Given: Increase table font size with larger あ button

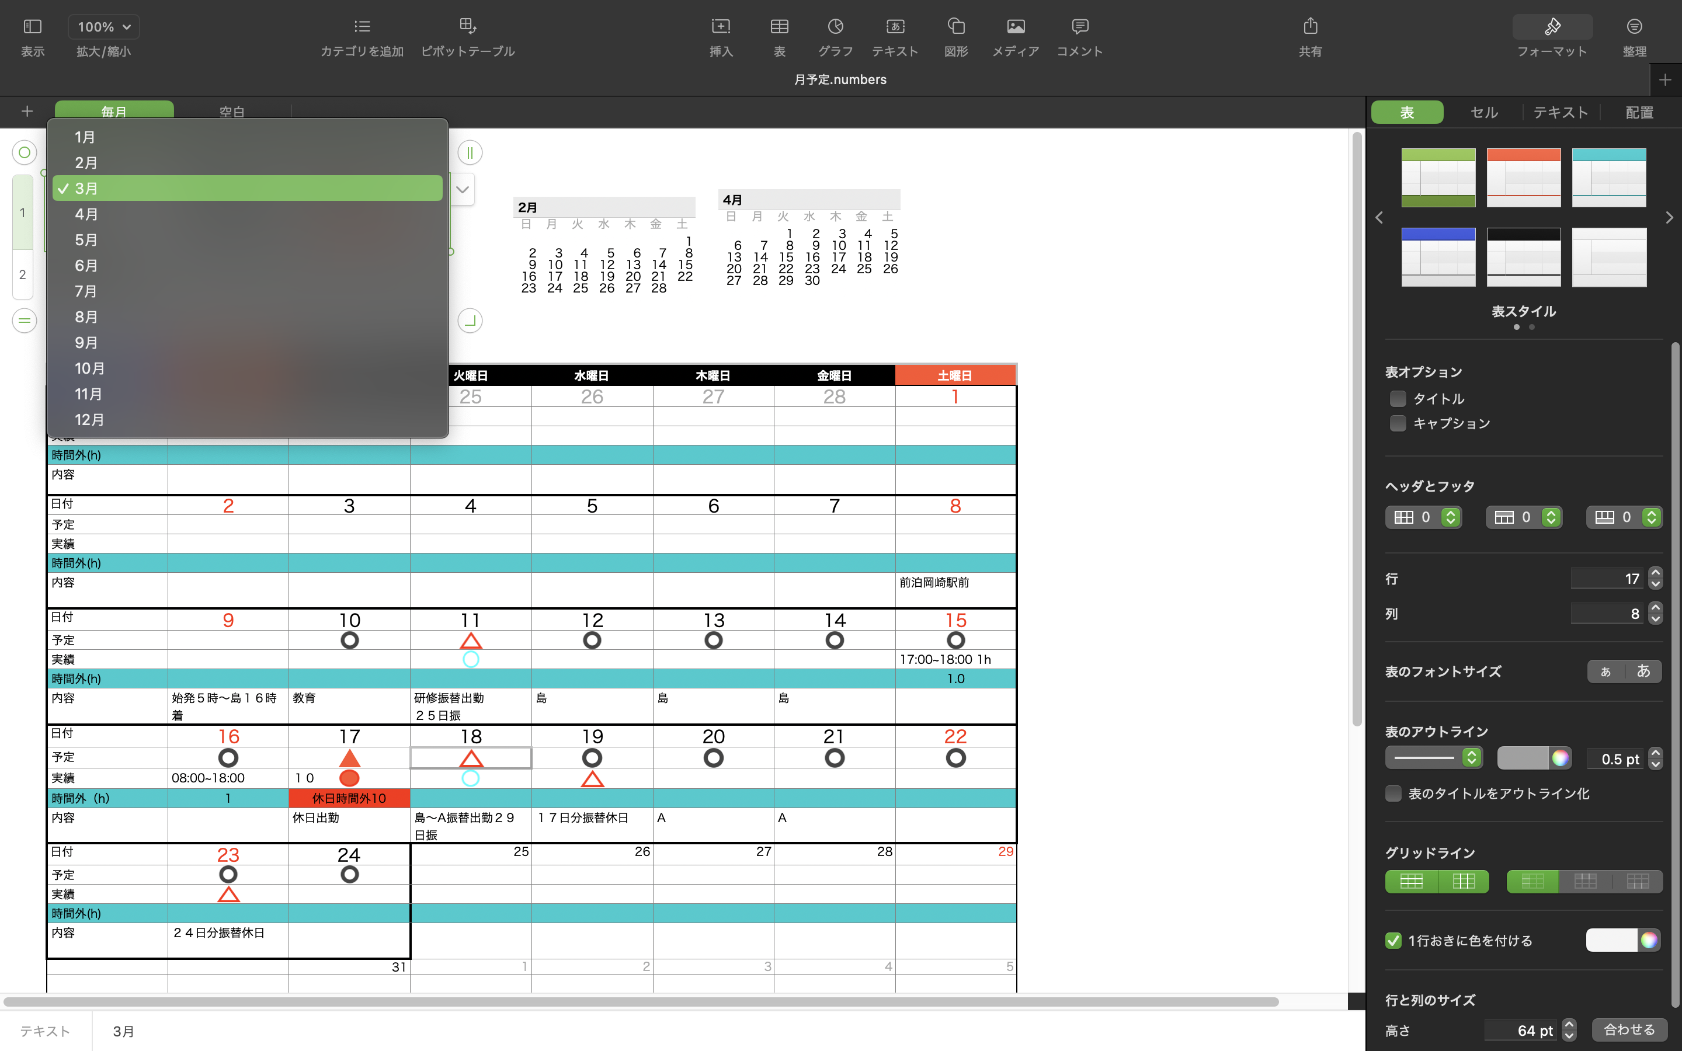Looking at the screenshot, I should [x=1643, y=671].
